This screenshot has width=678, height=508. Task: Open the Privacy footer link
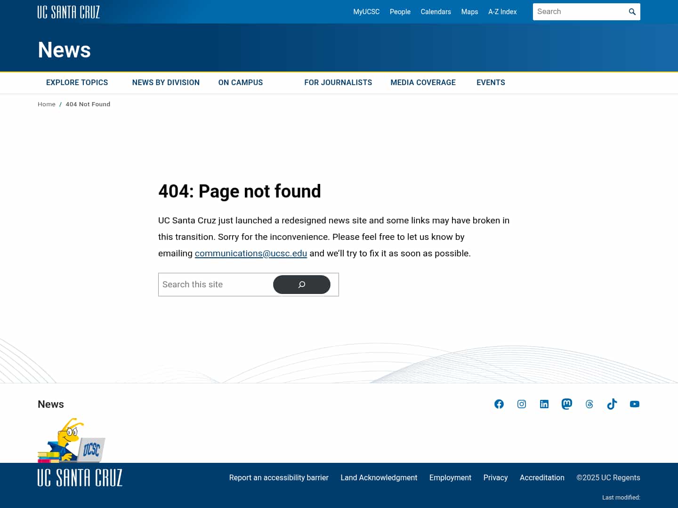(x=495, y=477)
